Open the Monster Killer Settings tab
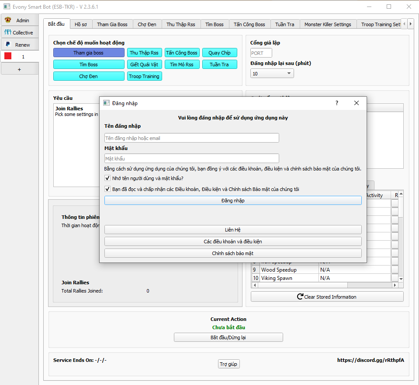 (327, 24)
